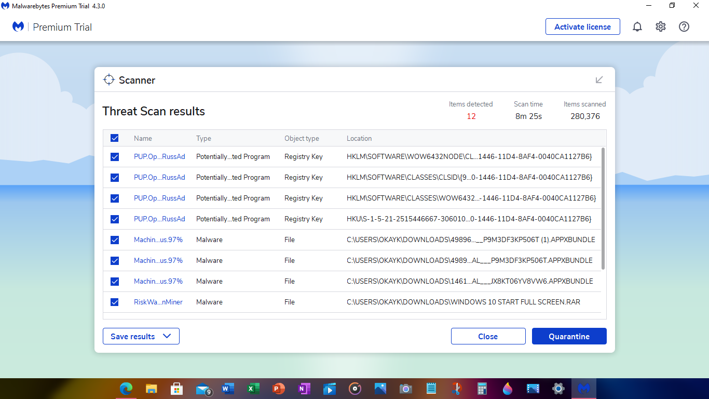Launch Excel from taskbar
The image size is (709, 399).
coord(253,388)
